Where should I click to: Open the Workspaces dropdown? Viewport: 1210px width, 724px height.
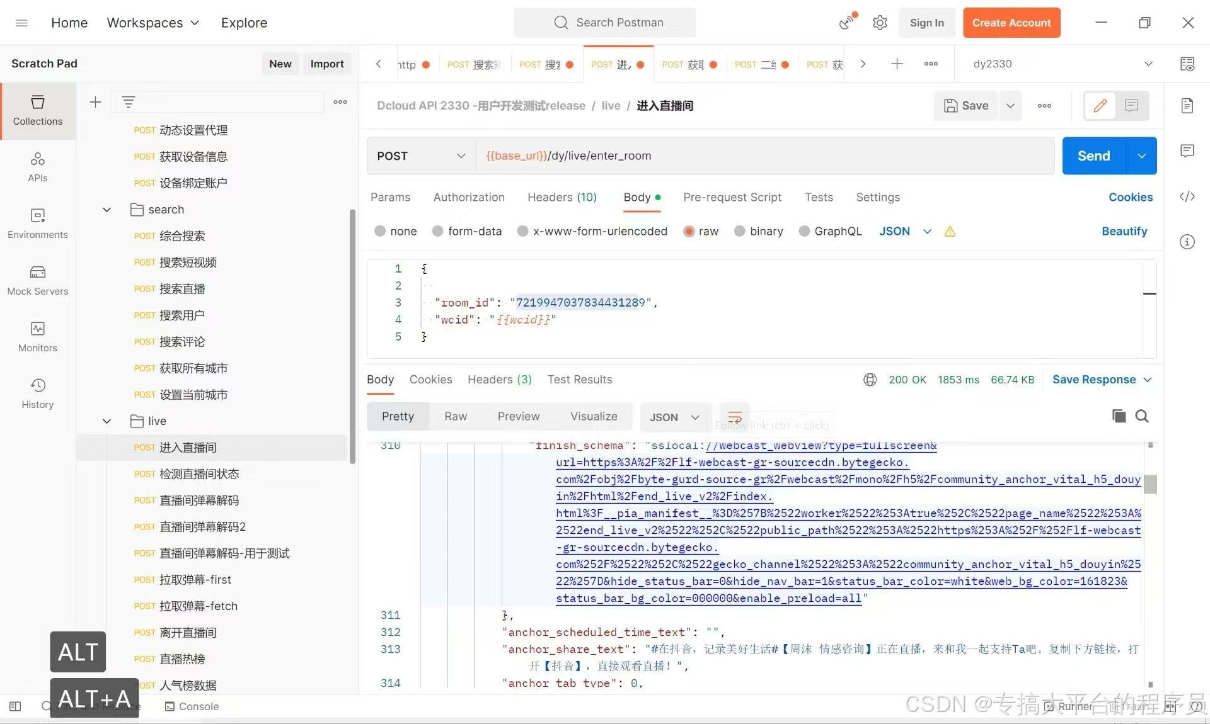[x=153, y=23]
